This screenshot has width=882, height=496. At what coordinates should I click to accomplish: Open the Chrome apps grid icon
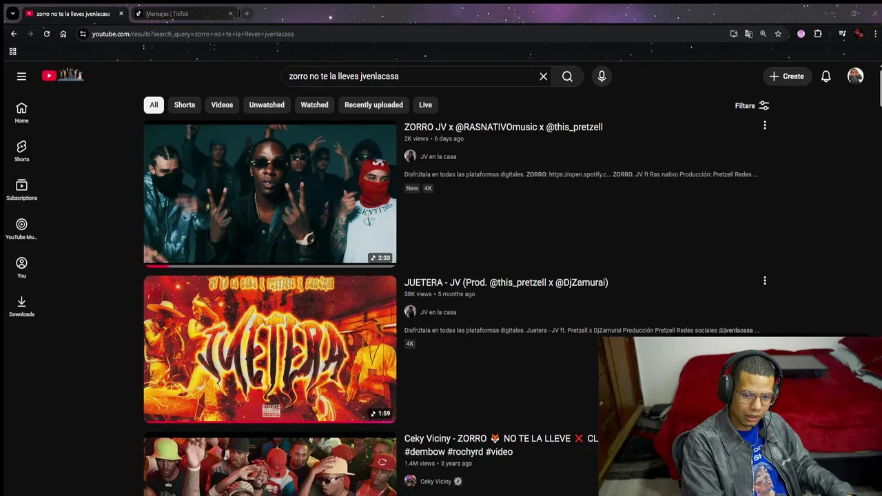(12, 52)
